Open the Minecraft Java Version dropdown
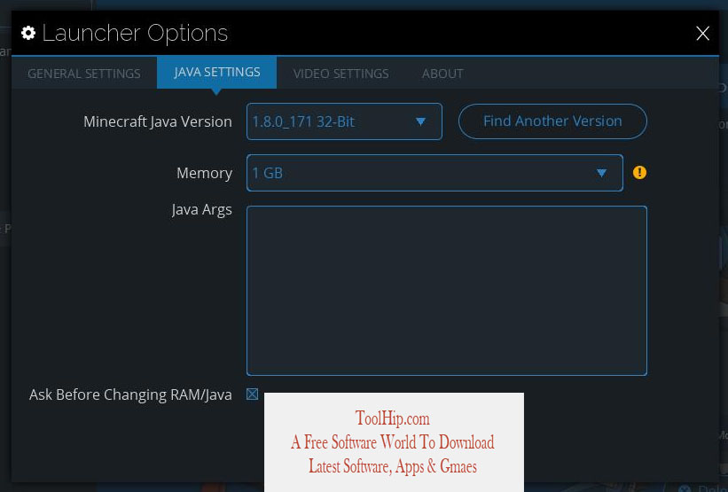728x492 pixels. click(x=344, y=121)
